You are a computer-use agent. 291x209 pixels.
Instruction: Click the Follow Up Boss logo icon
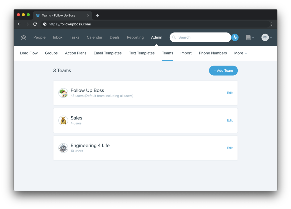pyautogui.click(x=24, y=37)
